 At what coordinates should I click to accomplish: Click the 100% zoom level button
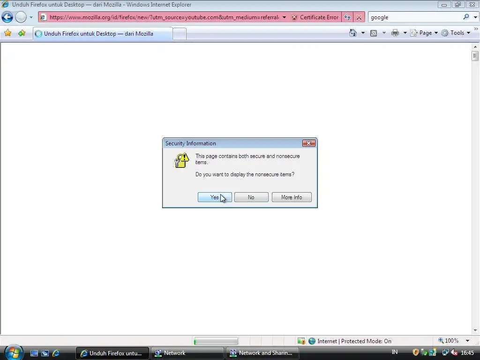[x=449, y=341]
